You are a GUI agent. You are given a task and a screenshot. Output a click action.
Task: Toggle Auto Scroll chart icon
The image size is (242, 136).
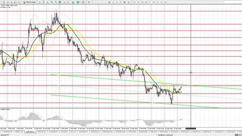point(64,2)
